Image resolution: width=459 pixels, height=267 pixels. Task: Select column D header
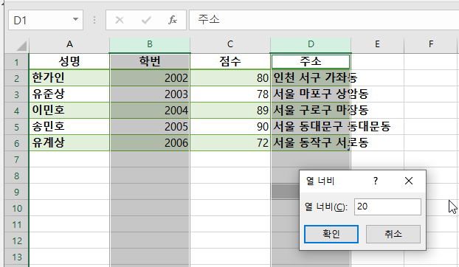pos(311,45)
